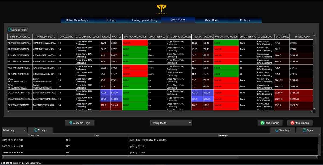
Task: Click the TRADINGSYMBOL PE column header
Action: click(45, 37)
